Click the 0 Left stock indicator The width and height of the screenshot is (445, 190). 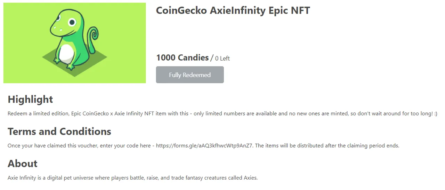tap(222, 58)
